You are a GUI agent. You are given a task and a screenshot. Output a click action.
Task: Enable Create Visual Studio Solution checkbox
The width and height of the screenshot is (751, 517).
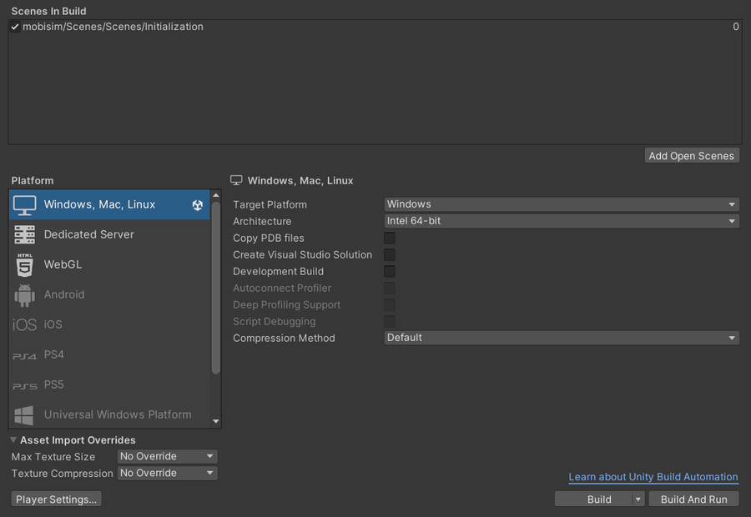coord(390,254)
